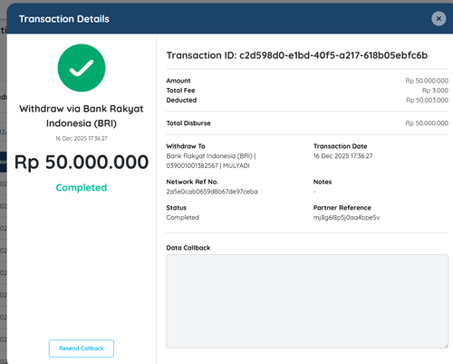The image size is (453, 364).
Task: Click the green success checkmark icon
Action: point(82,68)
